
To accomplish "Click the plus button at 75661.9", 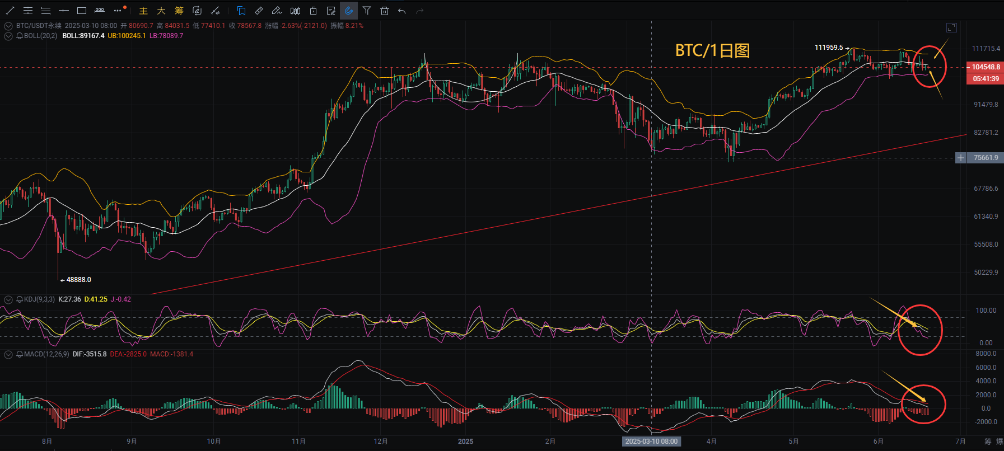I will 961,158.
